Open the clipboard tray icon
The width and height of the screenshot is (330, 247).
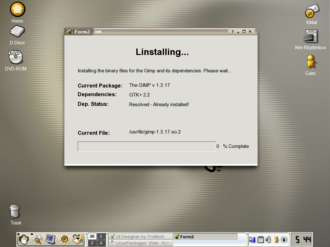tap(260, 239)
